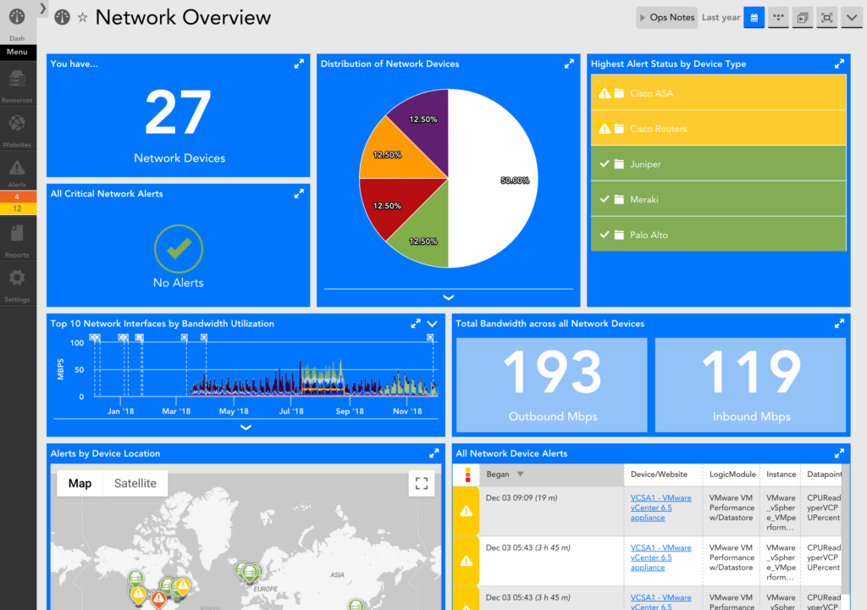Click the blue calendar icon in the toolbar

click(x=754, y=17)
